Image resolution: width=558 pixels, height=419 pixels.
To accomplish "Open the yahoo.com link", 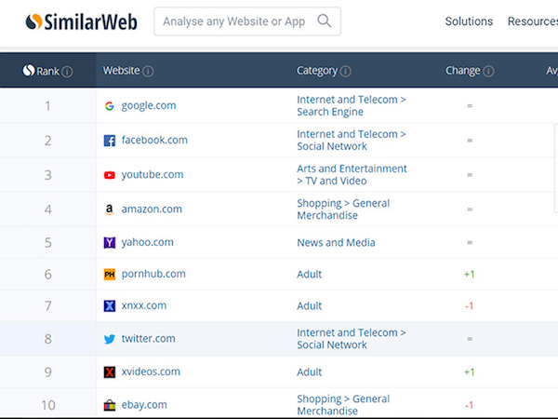I will 147,242.
